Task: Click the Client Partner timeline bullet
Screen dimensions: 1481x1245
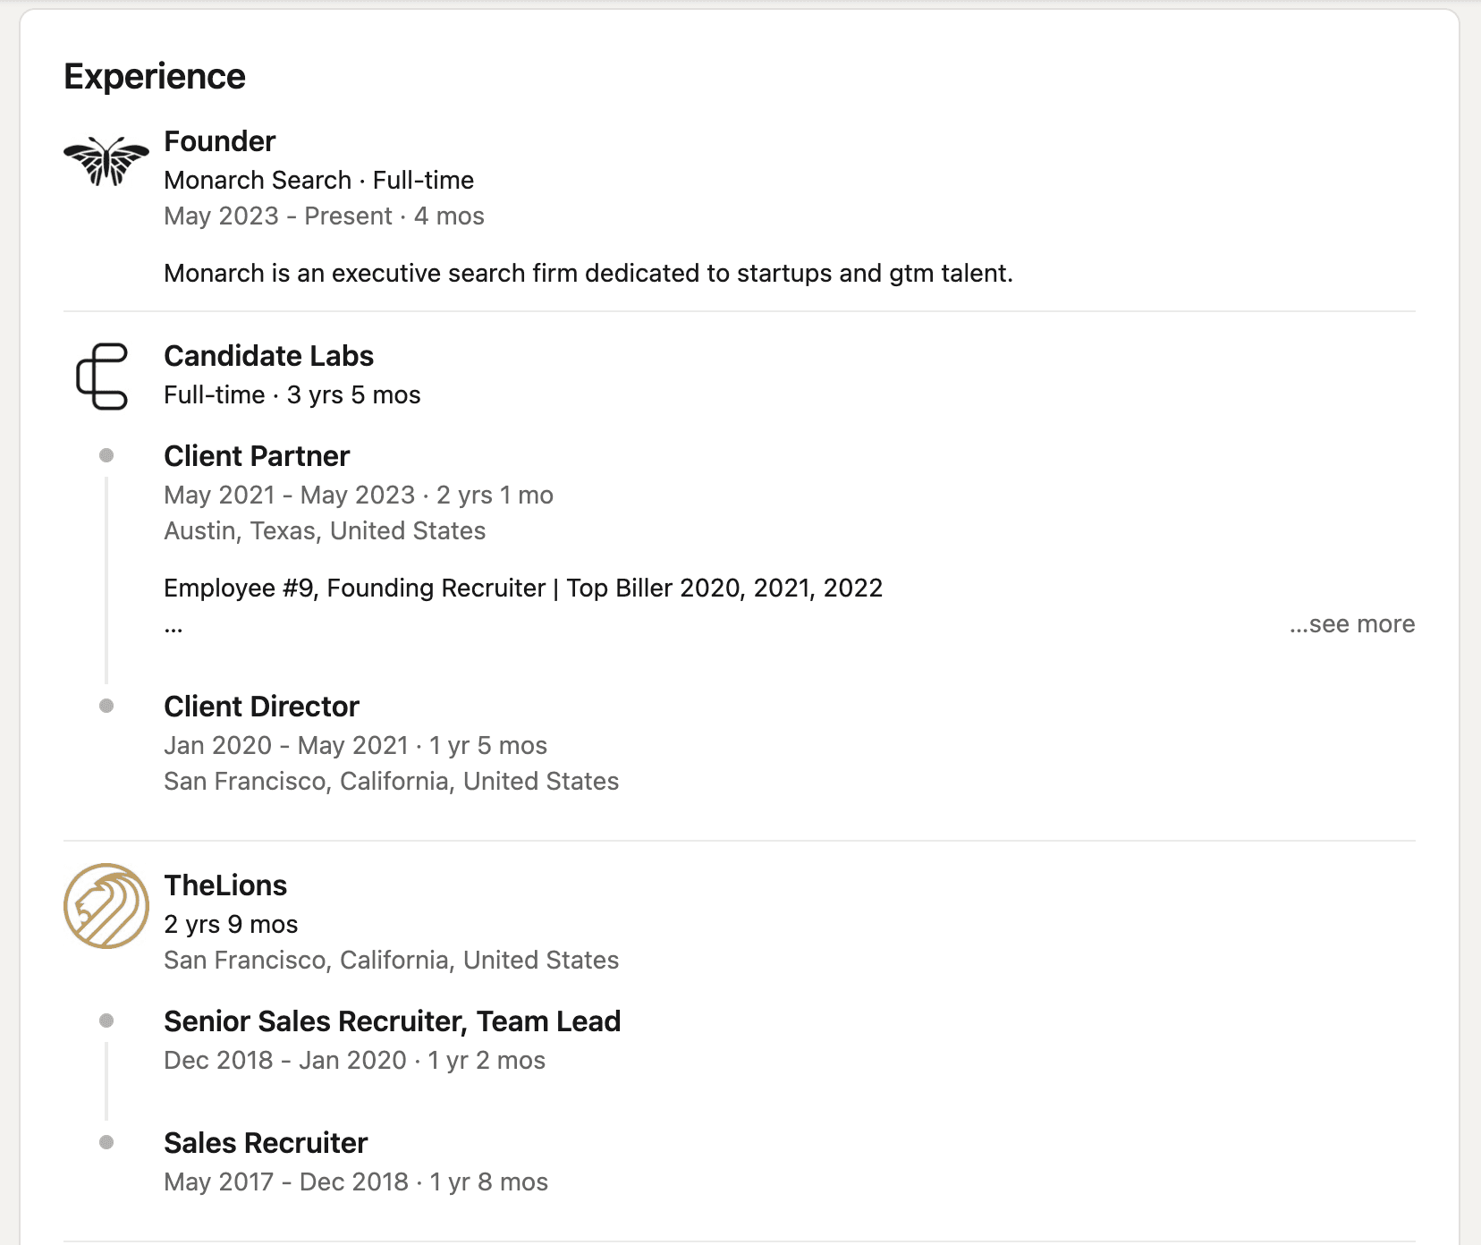Action: (x=106, y=456)
